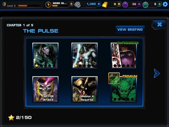169x127 pixels.
Task: Click the gold bar currency icon
Action: coord(105,5)
